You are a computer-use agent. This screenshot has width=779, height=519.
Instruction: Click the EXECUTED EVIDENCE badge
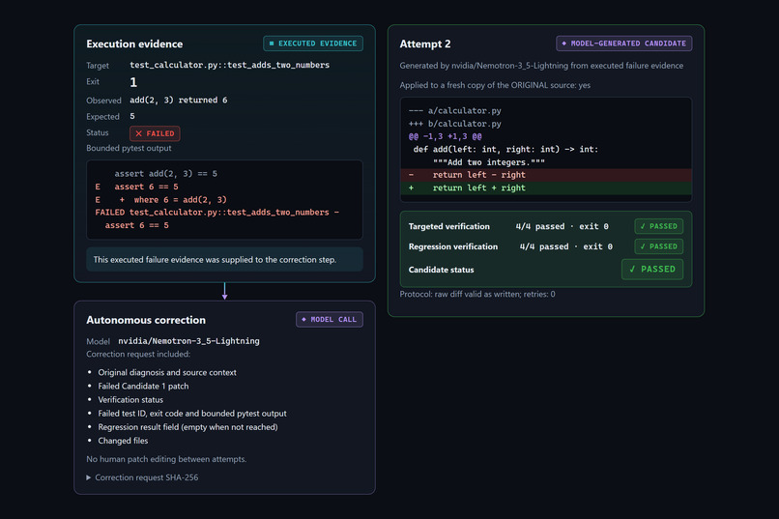(x=313, y=43)
